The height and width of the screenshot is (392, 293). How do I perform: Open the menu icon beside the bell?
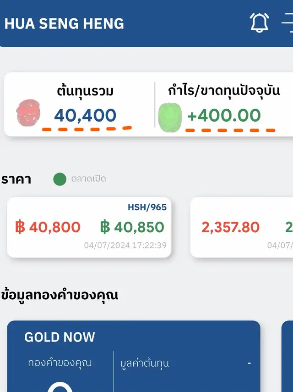click(x=288, y=22)
